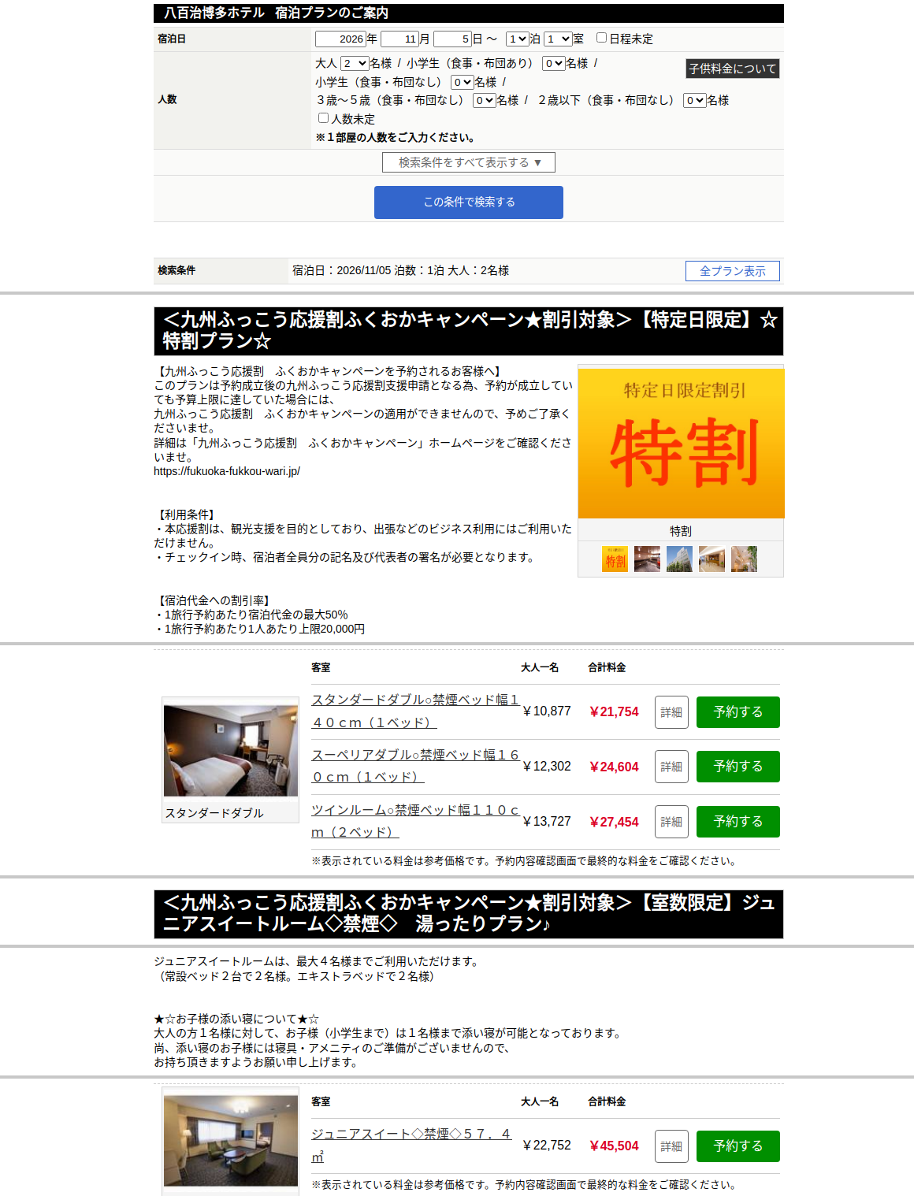Select the fourth gallery thumbnail (lobby)
Image resolution: width=914 pixels, height=1196 pixels.
tap(712, 559)
